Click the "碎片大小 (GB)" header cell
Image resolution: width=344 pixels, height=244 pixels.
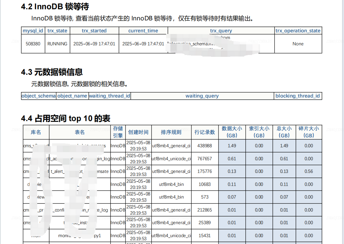[309, 132]
